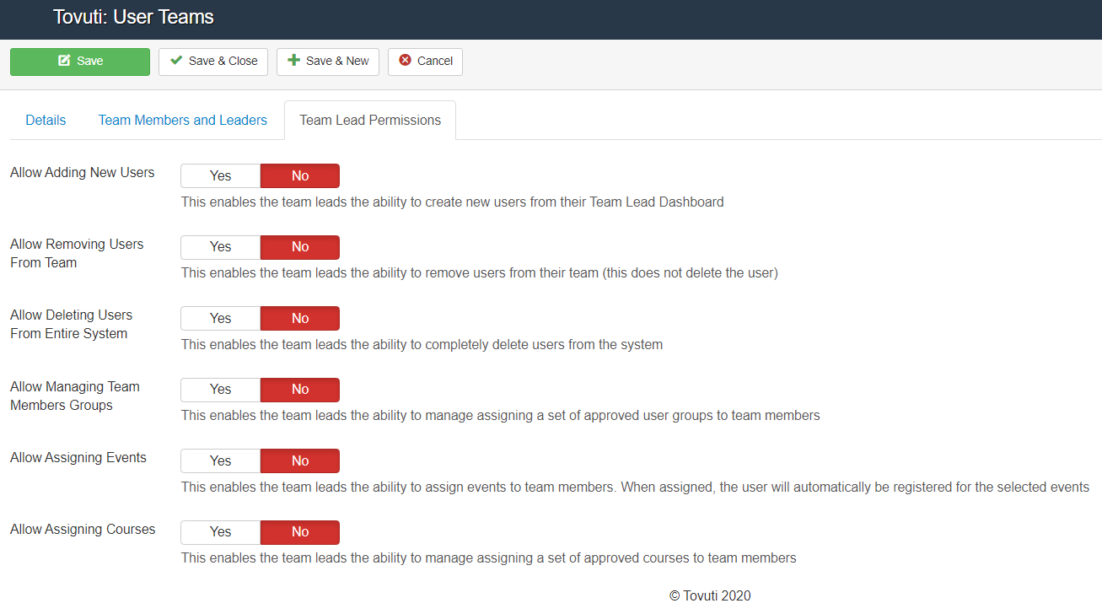Enable Yes for Allow Managing Team Members Groups
The image size is (1102, 614).
[x=220, y=390]
